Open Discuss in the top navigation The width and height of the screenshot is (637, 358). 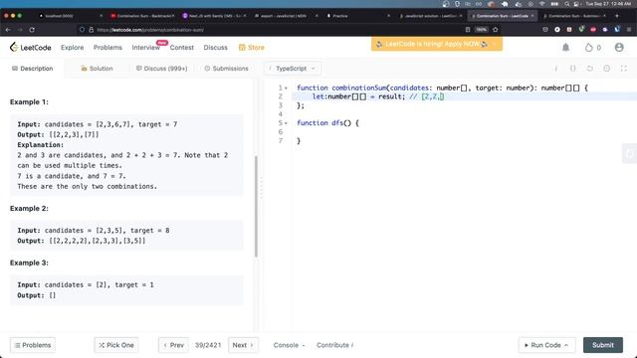click(x=215, y=48)
